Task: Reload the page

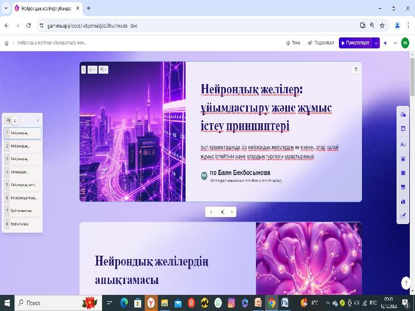Action: pos(29,25)
